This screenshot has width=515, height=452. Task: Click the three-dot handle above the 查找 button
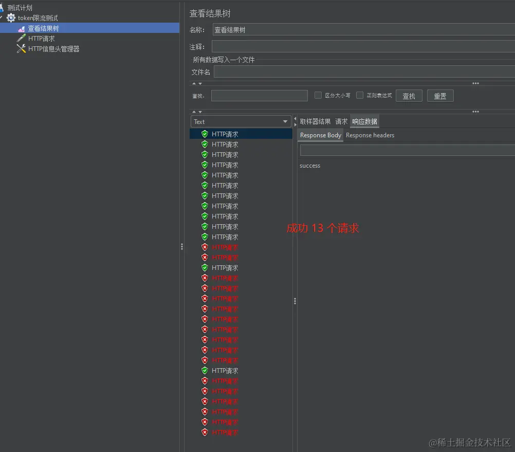click(475, 83)
